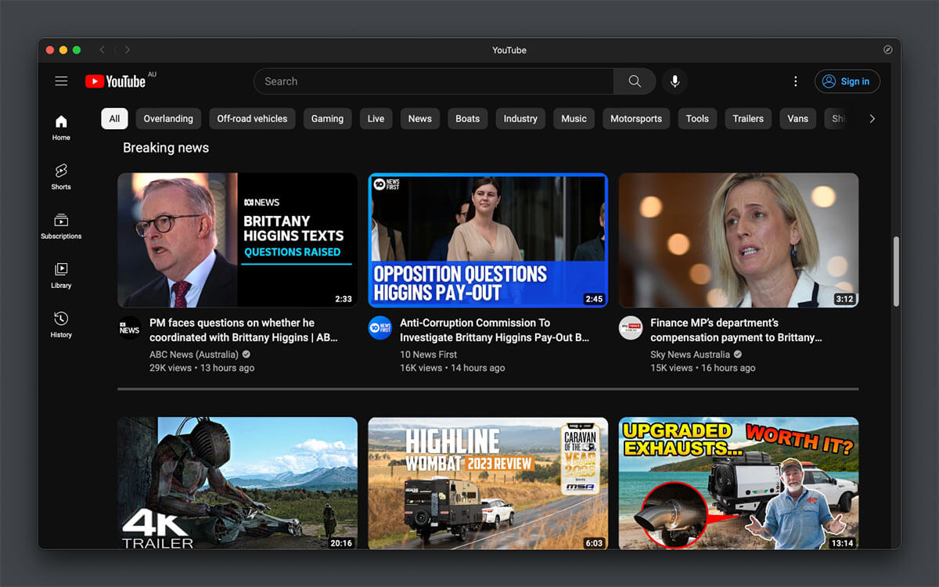The height and width of the screenshot is (587, 939).
Task: Open the ABC News (Australia) channel link
Action: tap(194, 354)
